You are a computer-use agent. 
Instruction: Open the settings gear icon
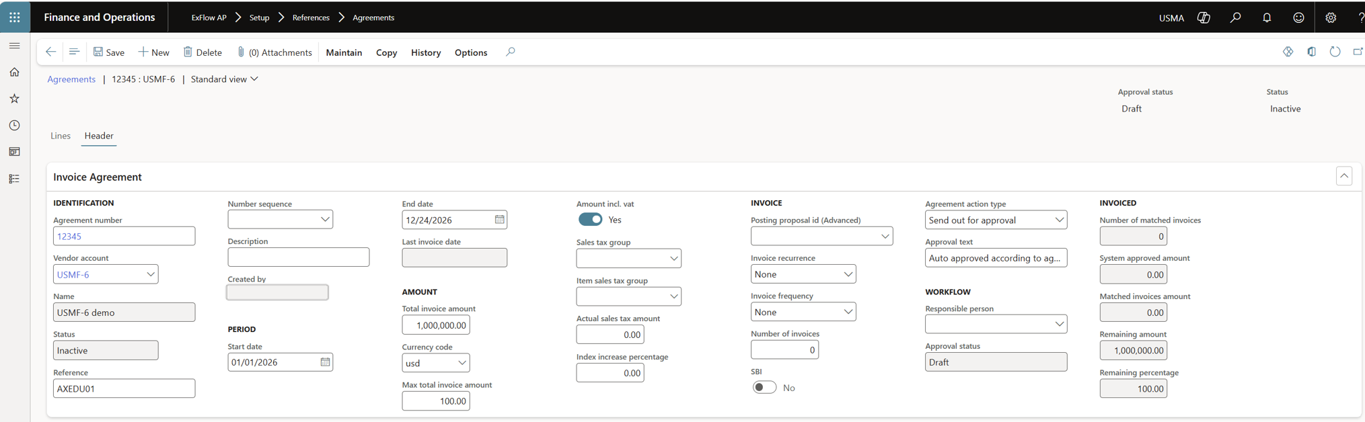point(1330,18)
